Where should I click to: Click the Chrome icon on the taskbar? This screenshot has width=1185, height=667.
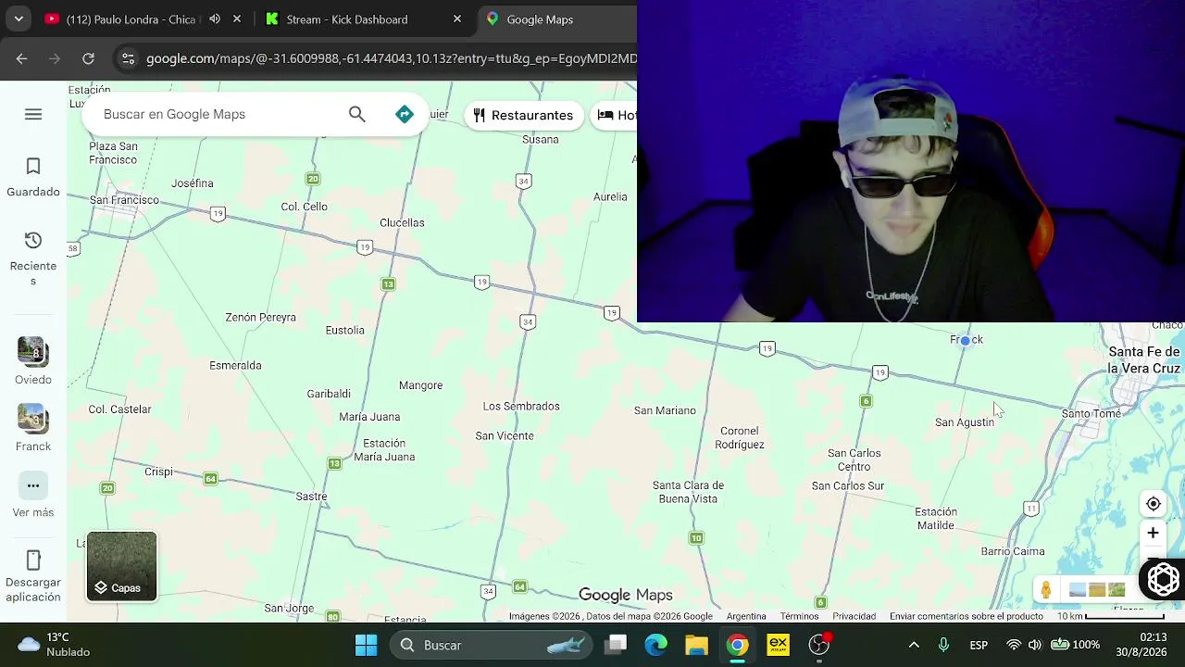737,645
